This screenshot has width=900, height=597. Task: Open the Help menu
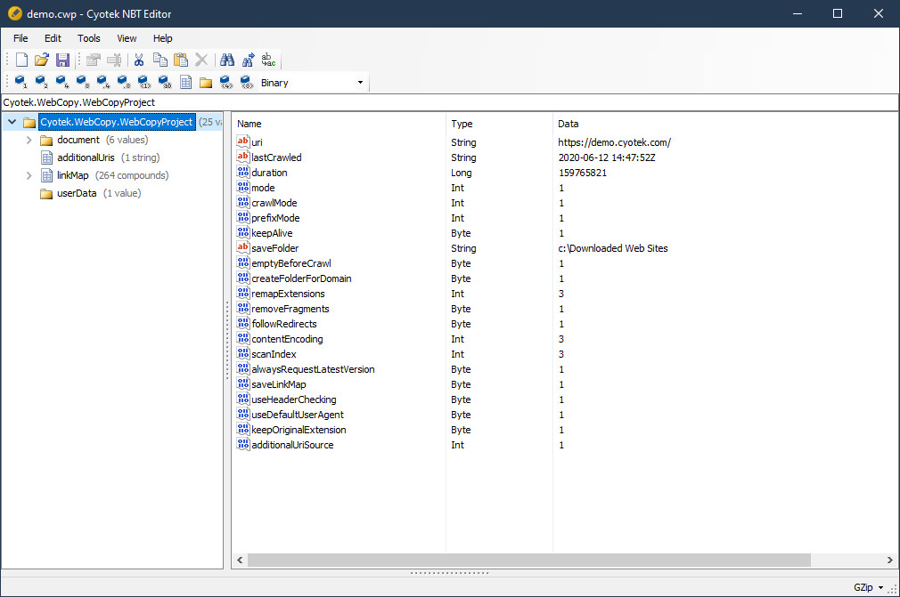pos(162,38)
